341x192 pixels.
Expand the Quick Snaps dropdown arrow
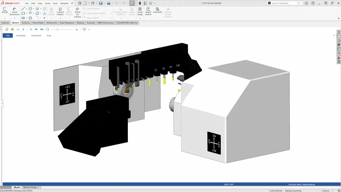point(140,18)
